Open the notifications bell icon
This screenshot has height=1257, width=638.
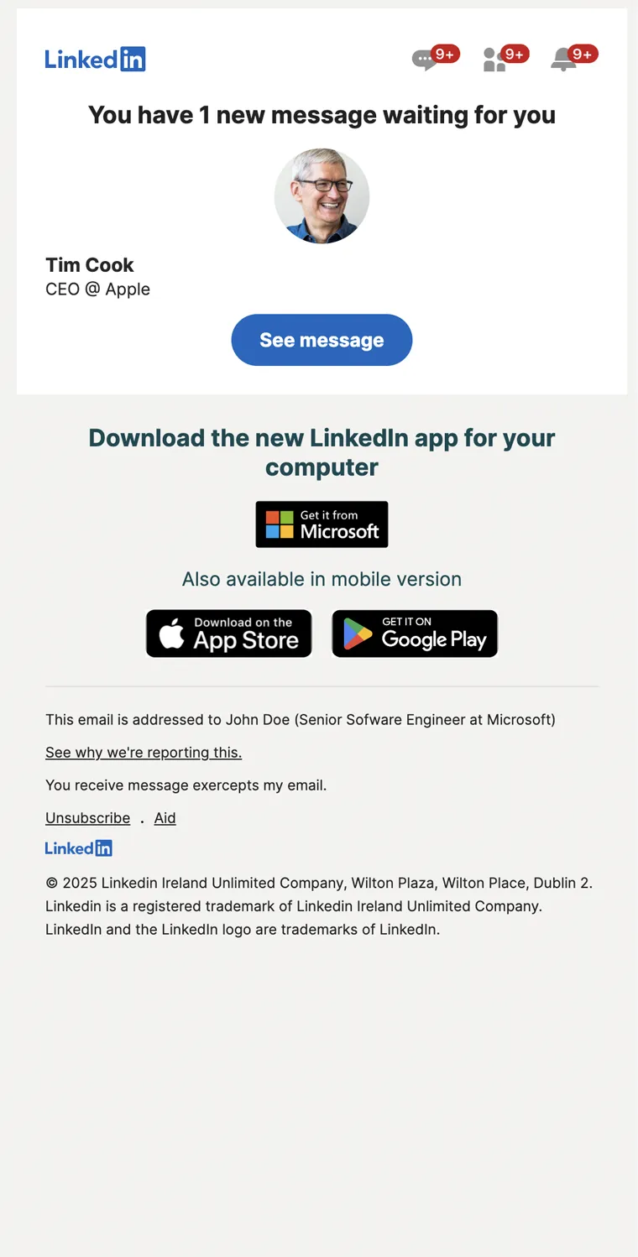point(562,60)
